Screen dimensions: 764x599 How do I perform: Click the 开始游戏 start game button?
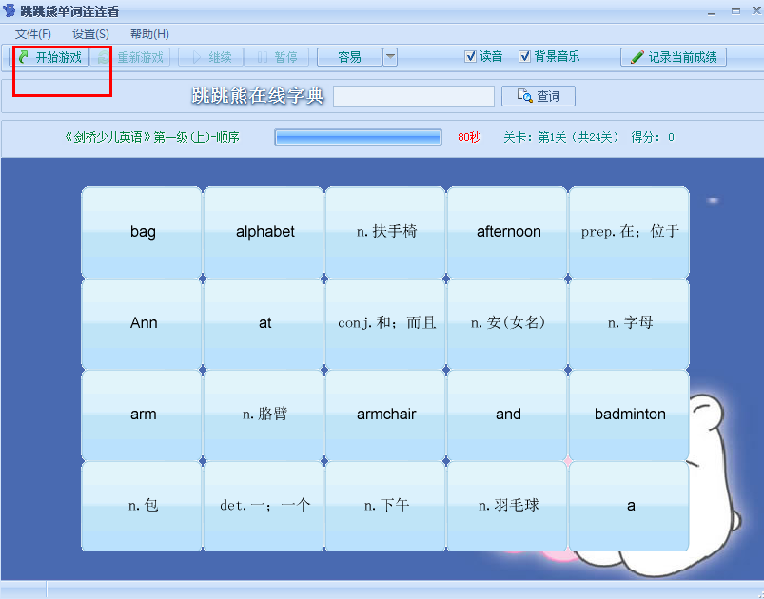point(50,57)
